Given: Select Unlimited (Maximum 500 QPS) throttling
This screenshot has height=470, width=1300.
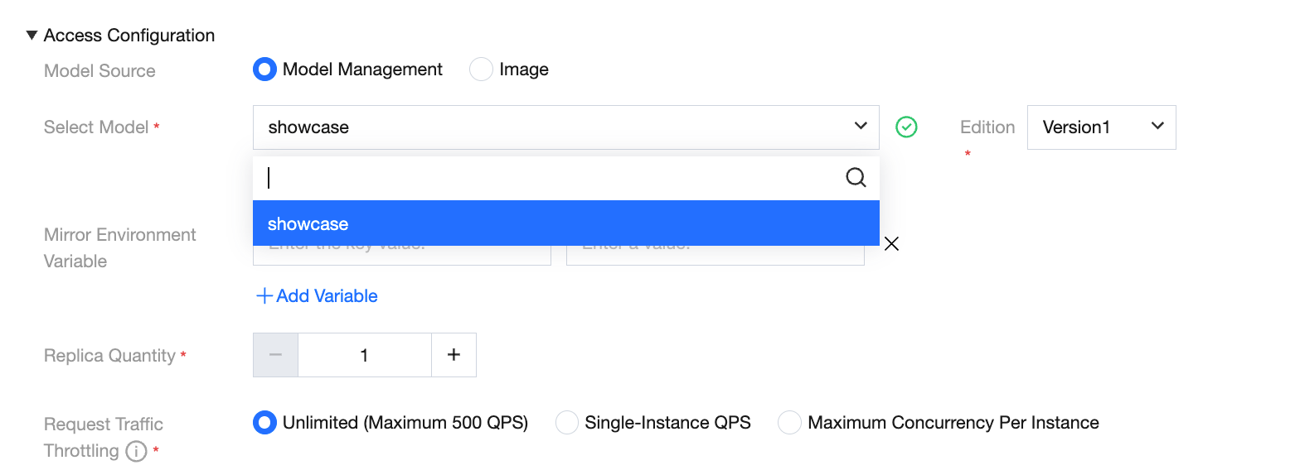Looking at the screenshot, I should pos(264,423).
